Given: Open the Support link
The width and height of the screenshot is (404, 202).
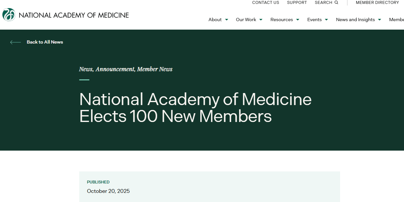Looking at the screenshot, I should 297,3.
